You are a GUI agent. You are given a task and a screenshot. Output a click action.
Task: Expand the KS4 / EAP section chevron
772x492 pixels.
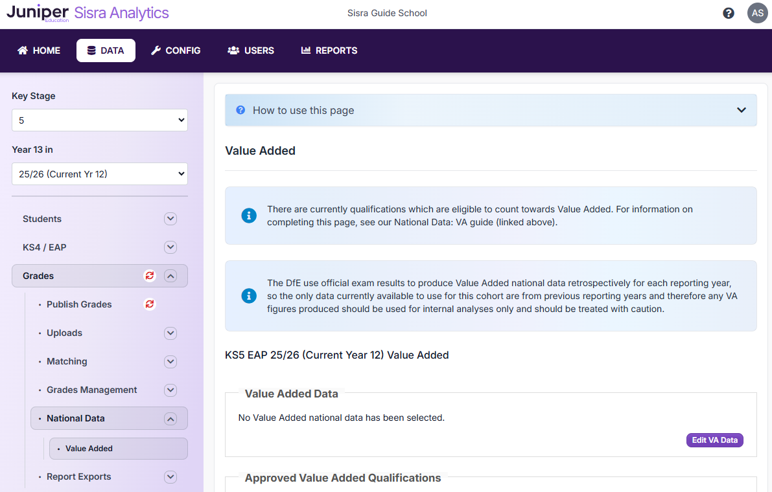point(170,247)
